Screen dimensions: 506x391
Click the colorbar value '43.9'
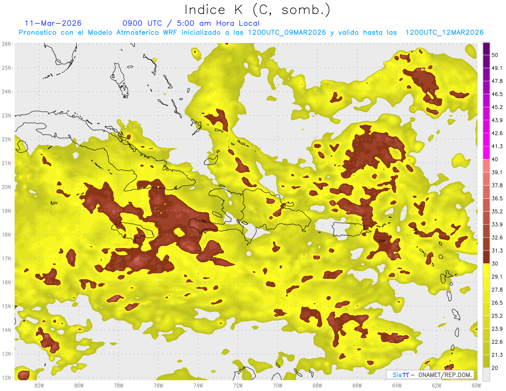[497, 120]
